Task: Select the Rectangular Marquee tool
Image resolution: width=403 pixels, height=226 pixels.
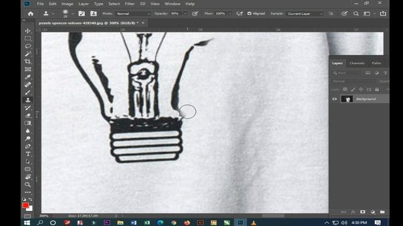Action: 28,39
